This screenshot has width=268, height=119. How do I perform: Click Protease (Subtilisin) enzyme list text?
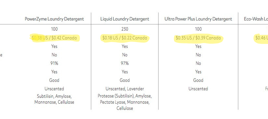tap(125, 102)
